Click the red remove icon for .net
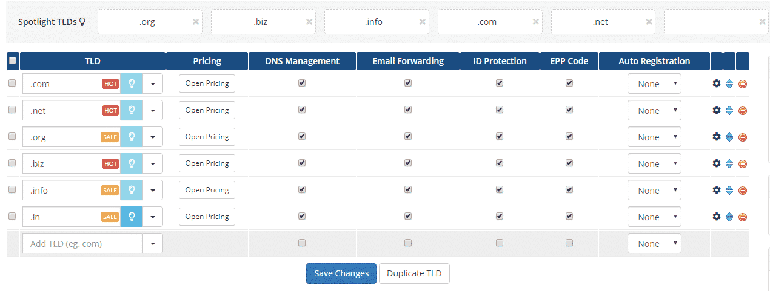This screenshot has height=291, width=770. coord(742,111)
